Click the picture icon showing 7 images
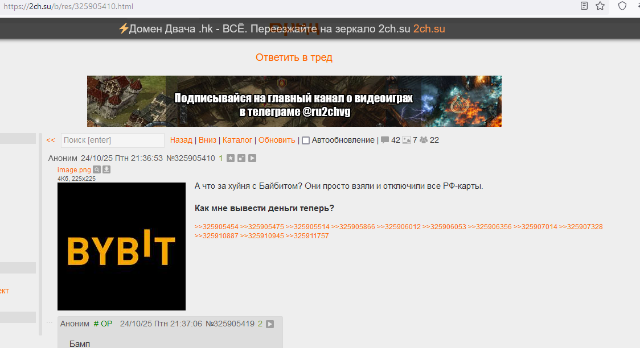 [x=407, y=140]
